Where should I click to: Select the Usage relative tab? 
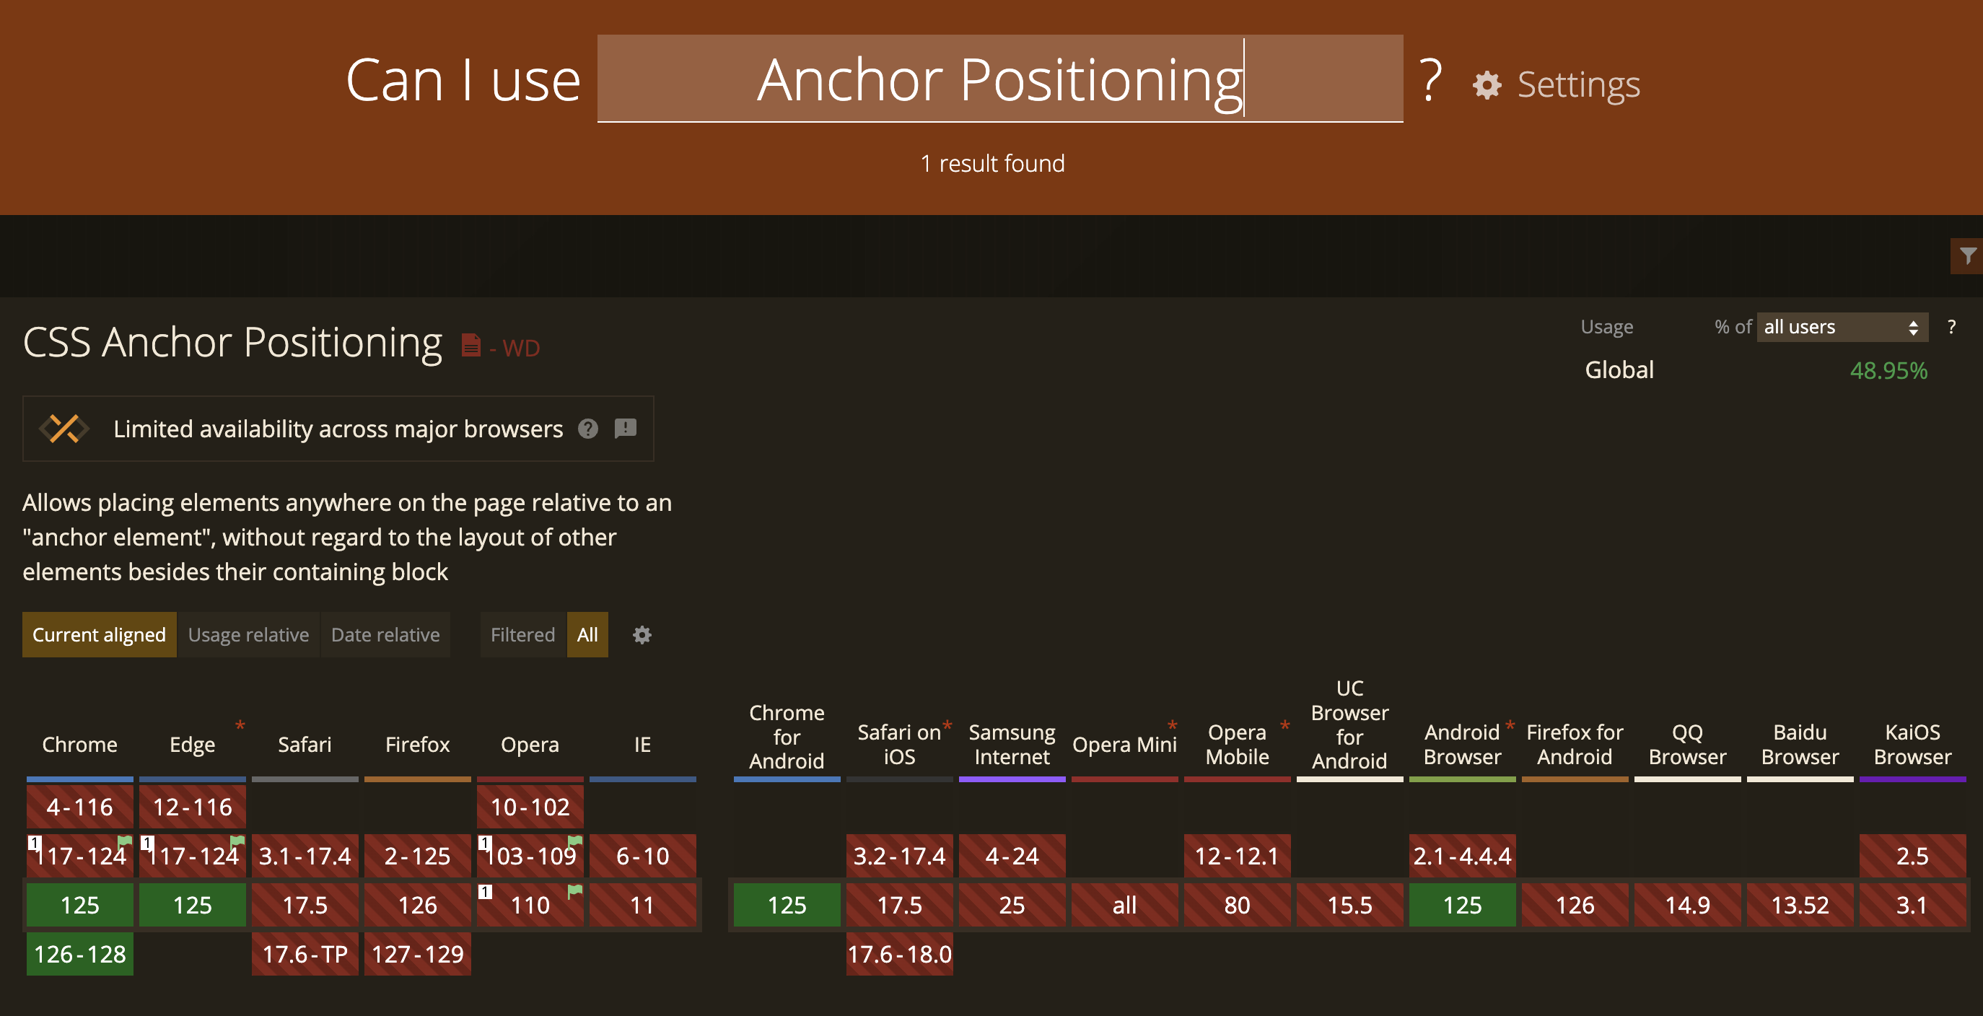(249, 634)
